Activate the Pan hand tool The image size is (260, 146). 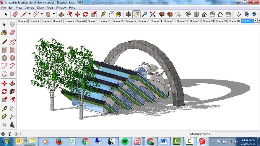tap(136, 14)
